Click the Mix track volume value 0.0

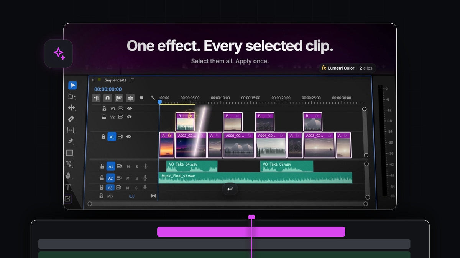tap(131, 196)
